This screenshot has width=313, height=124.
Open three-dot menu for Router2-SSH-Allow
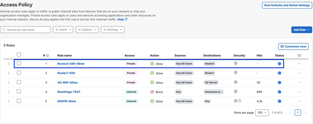click(x=299, y=64)
